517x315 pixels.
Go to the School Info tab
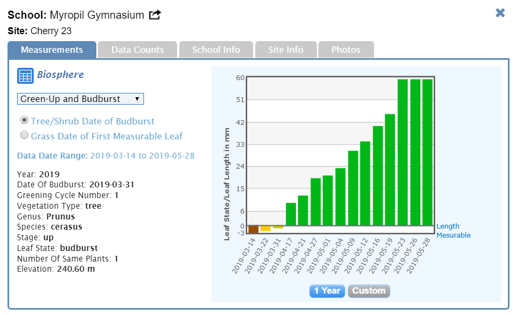coord(216,50)
